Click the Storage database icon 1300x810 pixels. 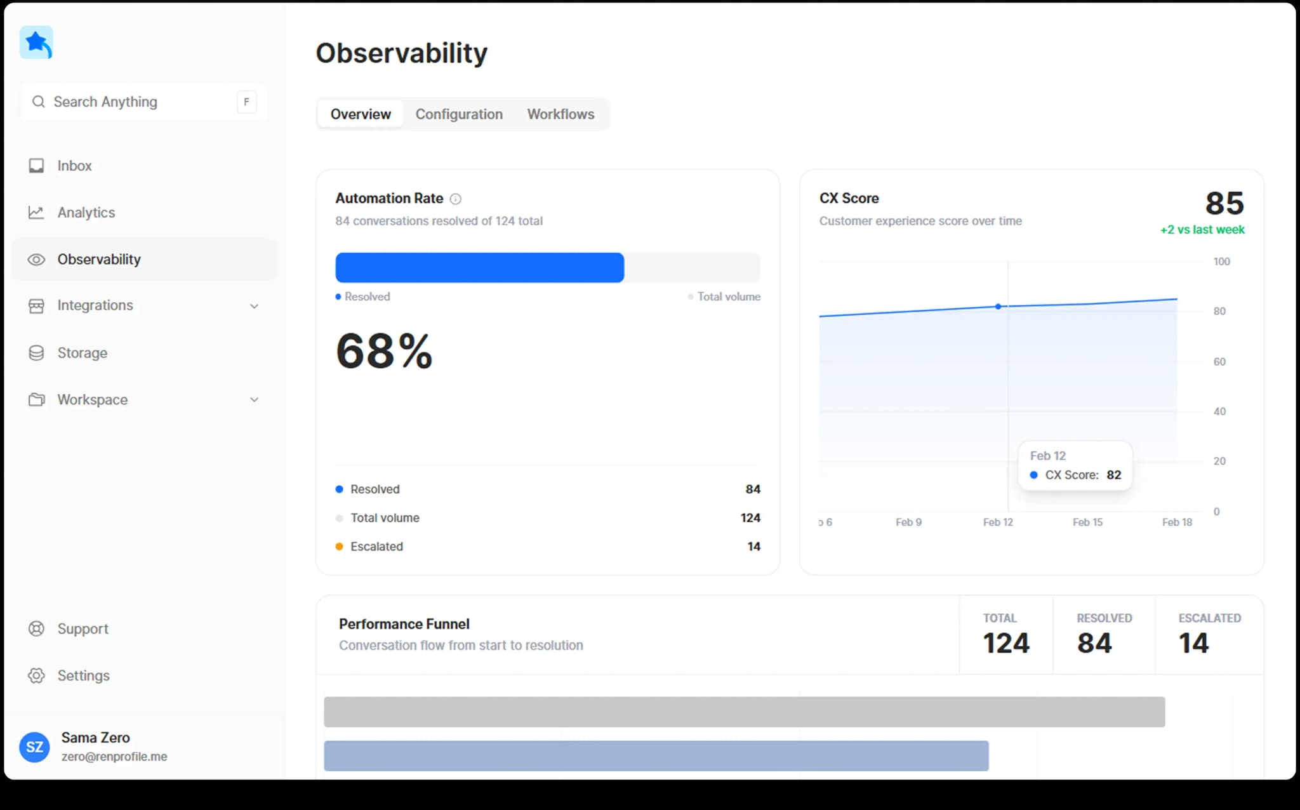pos(36,353)
